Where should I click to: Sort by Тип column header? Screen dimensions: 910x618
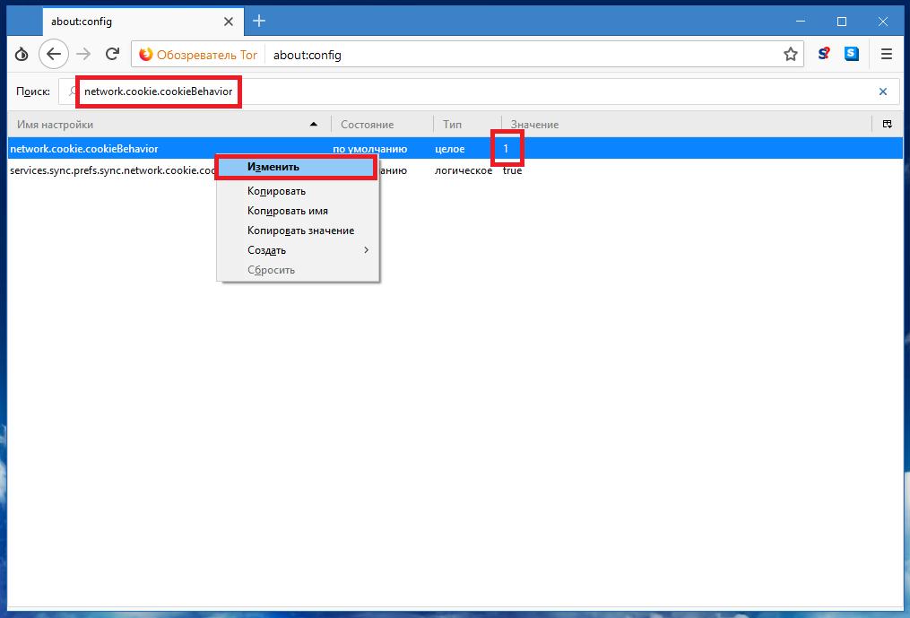[x=467, y=125]
